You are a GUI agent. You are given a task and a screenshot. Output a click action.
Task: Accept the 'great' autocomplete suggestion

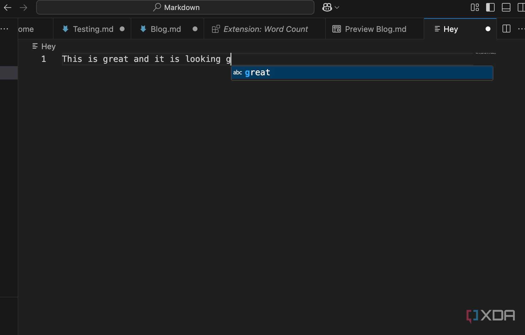[x=362, y=73]
